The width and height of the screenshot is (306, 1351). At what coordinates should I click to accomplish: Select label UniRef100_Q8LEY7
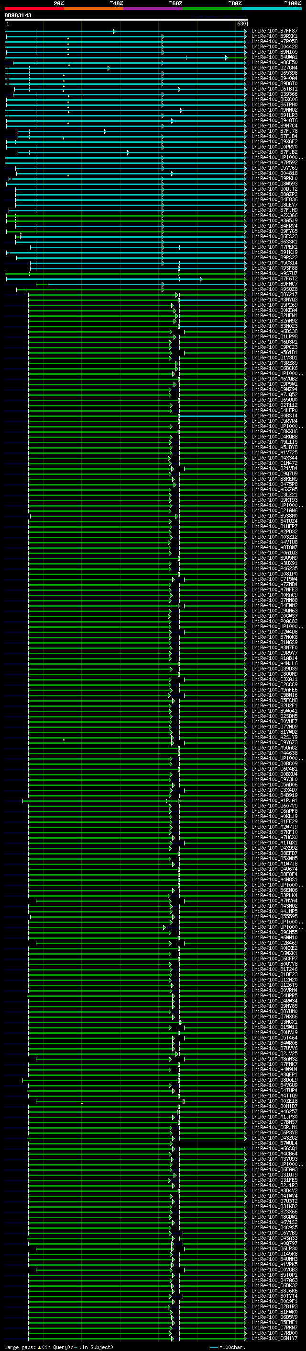point(274,205)
